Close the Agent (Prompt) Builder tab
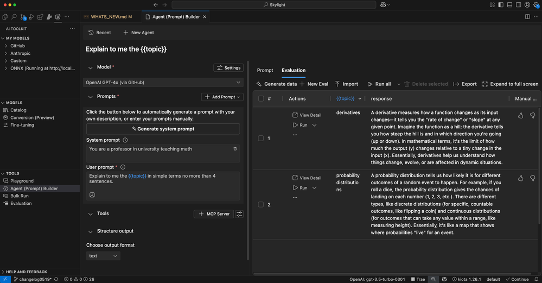This screenshot has height=283, width=542. [205, 17]
